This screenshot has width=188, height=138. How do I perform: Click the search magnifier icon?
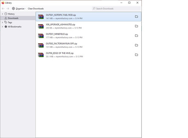pos(94,8)
